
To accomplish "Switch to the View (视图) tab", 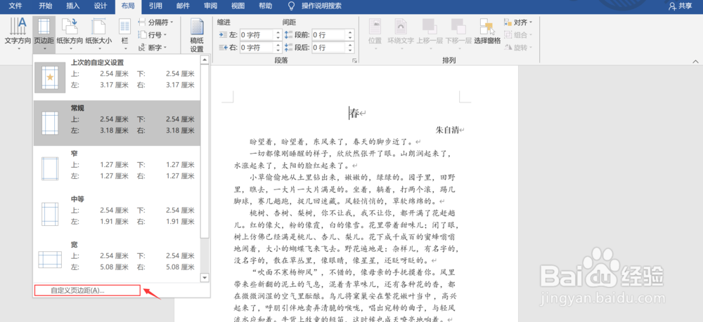I will pos(238,6).
